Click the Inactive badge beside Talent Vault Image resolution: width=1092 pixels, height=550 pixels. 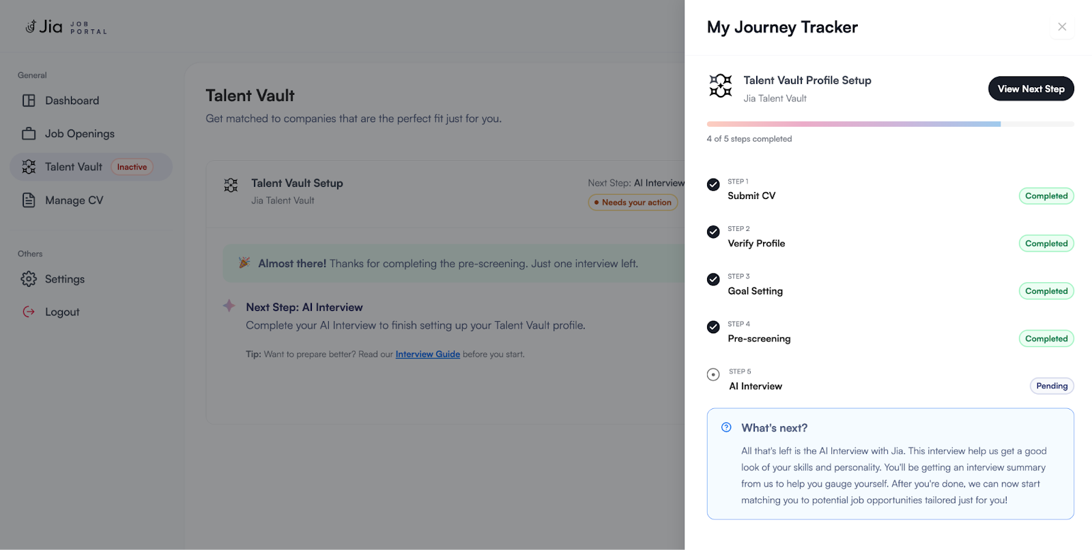pos(132,167)
